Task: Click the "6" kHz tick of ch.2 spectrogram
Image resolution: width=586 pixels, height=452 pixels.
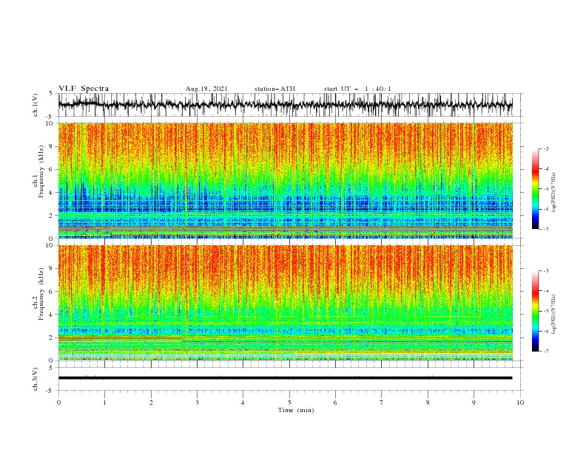Action: (51, 292)
